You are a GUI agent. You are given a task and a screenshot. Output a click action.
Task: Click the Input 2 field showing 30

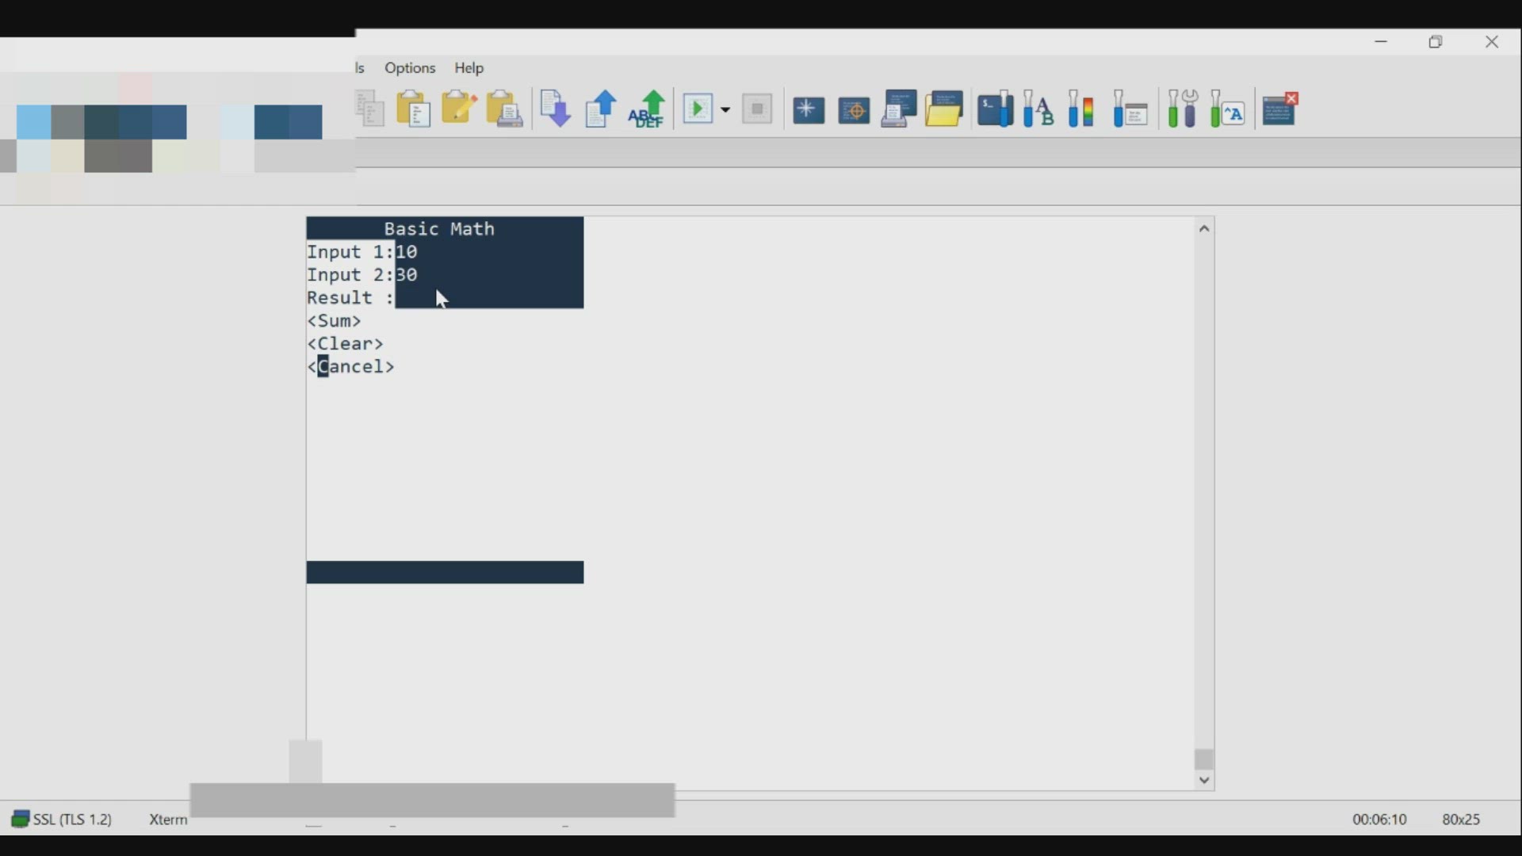coord(489,275)
